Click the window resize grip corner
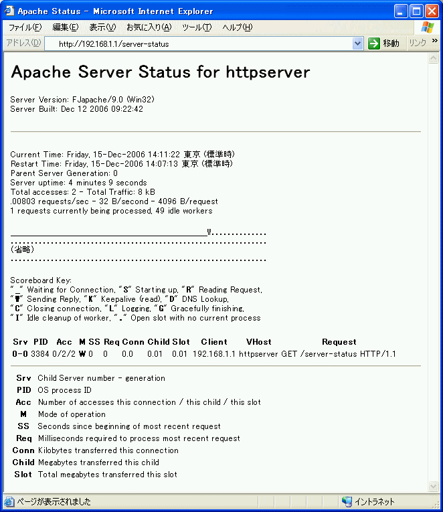This screenshot has height=512, width=443. [x=436, y=505]
